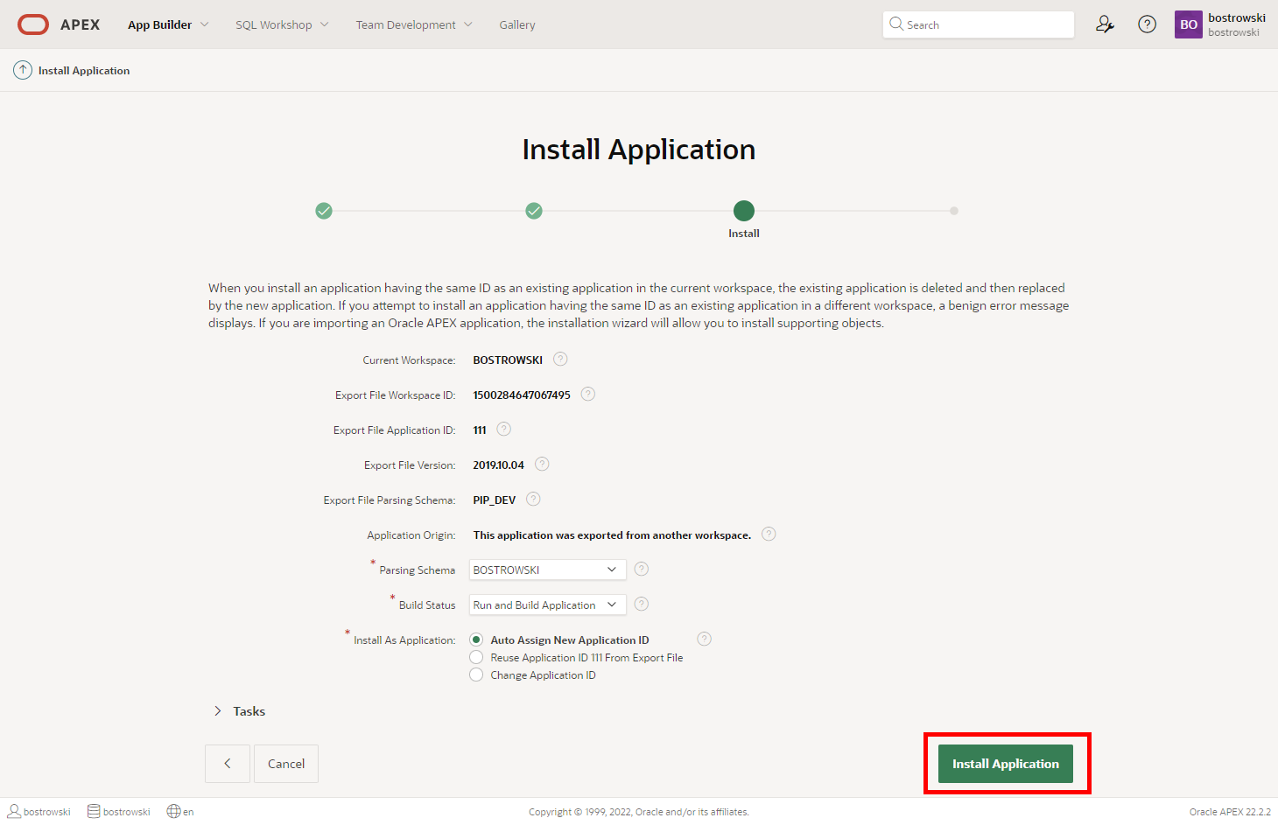Show help icon beside Parsing Schema
The height and width of the screenshot is (825, 1278).
tap(641, 570)
